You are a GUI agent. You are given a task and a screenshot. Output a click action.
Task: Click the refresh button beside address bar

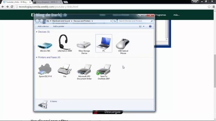[x=115, y=21]
